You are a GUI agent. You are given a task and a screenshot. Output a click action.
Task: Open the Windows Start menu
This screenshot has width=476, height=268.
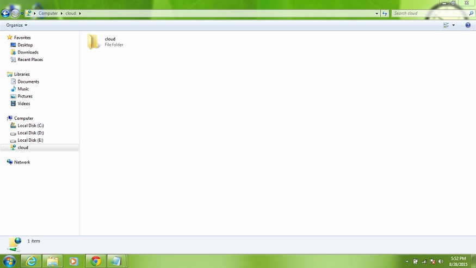pos(9,261)
